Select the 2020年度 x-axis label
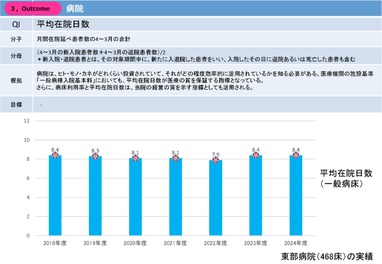Screen dimensions: 382x264 click(135, 243)
